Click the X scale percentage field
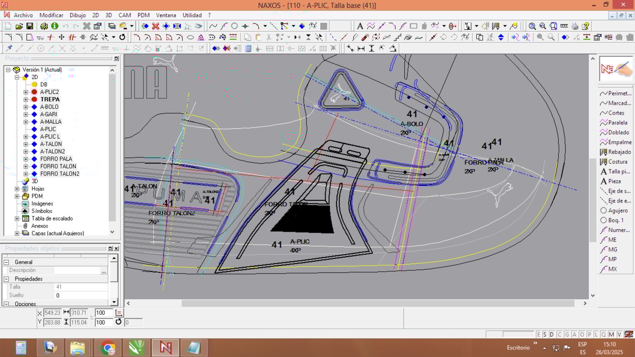This screenshot has height=357, width=635. pos(103,313)
